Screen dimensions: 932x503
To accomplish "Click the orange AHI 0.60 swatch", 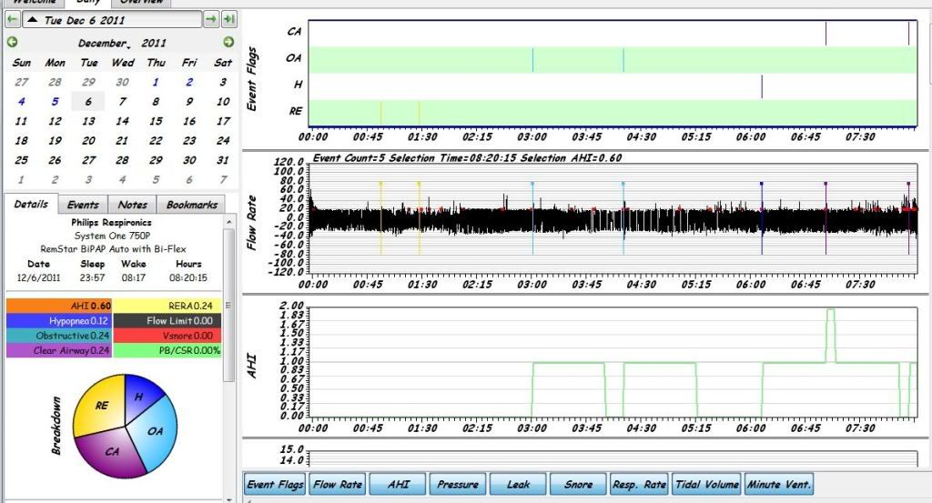I will coord(59,306).
